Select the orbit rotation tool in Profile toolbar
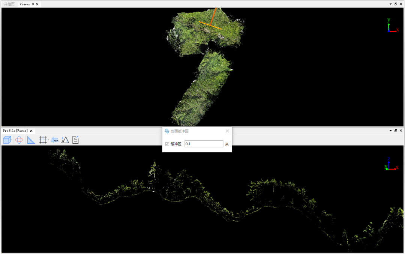This screenshot has width=405, height=254. (19, 140)
